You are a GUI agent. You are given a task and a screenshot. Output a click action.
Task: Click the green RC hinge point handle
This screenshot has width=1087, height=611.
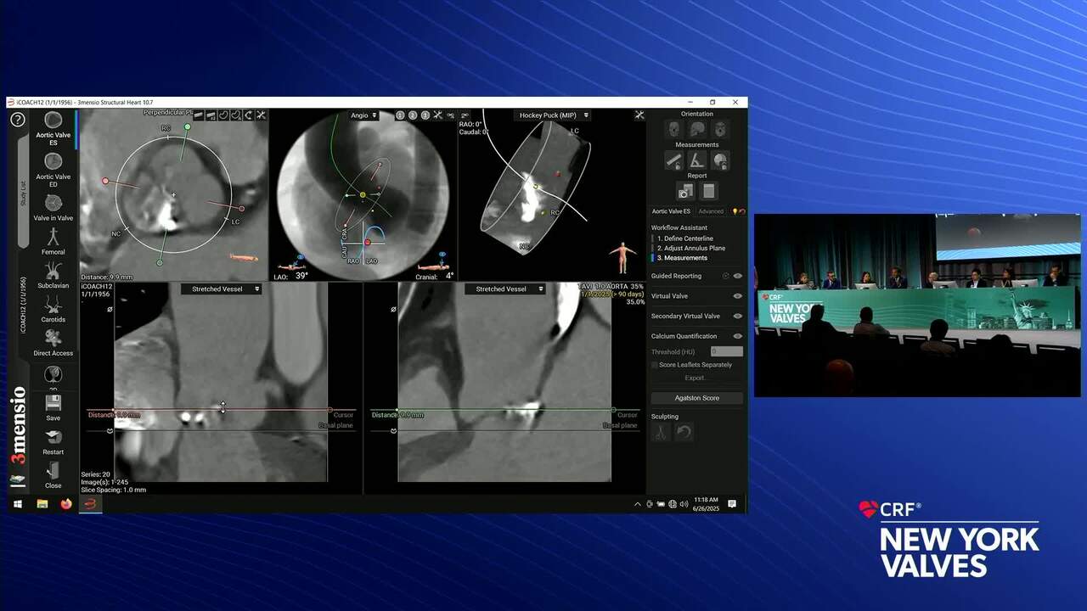188,127
